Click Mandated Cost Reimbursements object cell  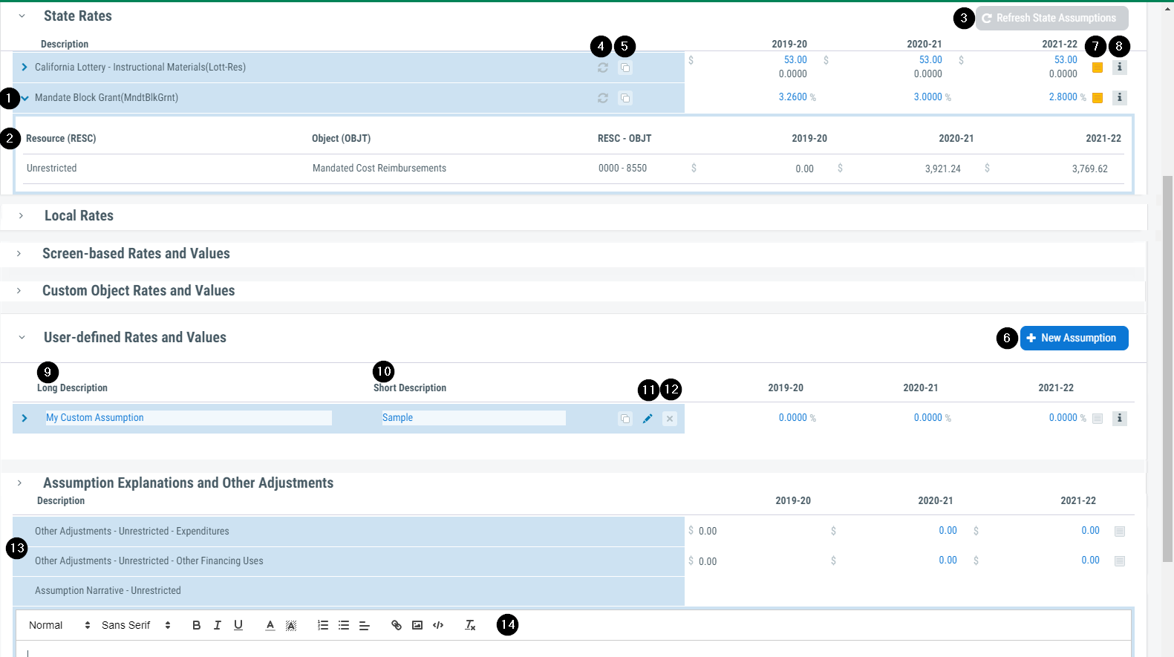tap(379, 169)
